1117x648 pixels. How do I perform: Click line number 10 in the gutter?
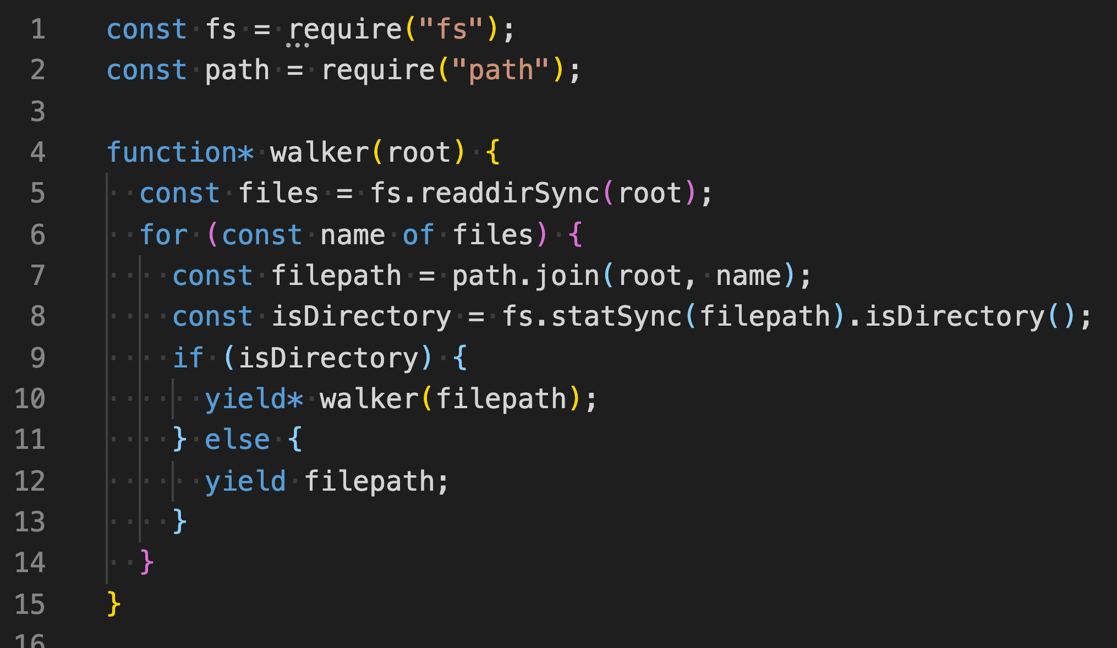[30, 399]
